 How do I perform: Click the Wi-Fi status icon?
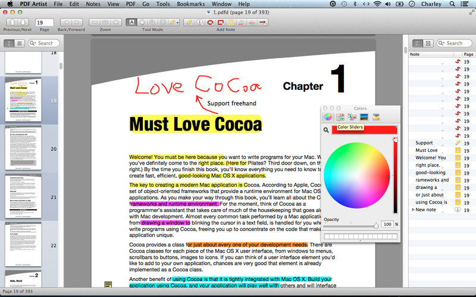[377, 4]
